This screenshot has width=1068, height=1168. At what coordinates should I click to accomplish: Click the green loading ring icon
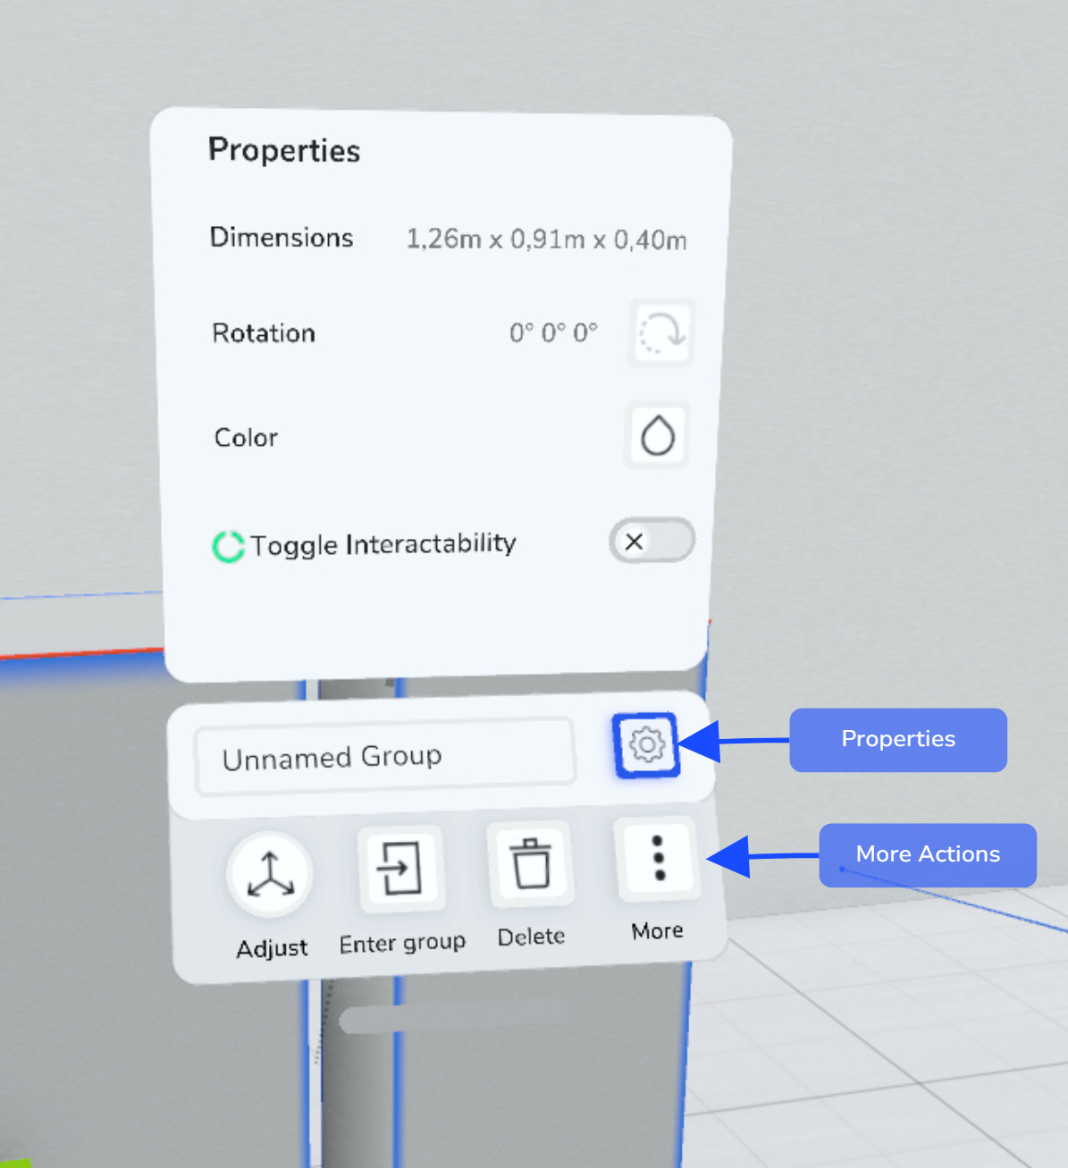(x=228, y=546)
